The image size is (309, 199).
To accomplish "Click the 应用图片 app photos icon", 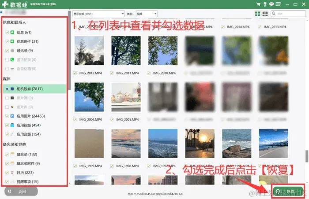I will pyautogui.click(x=12, y=116).
